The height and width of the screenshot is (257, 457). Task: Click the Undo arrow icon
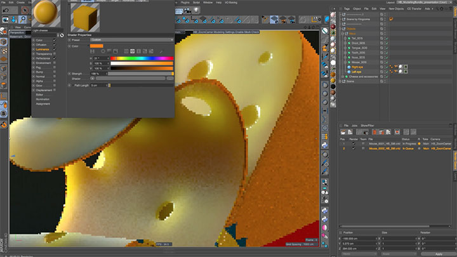pyautogui.click(x=6, y=11)
